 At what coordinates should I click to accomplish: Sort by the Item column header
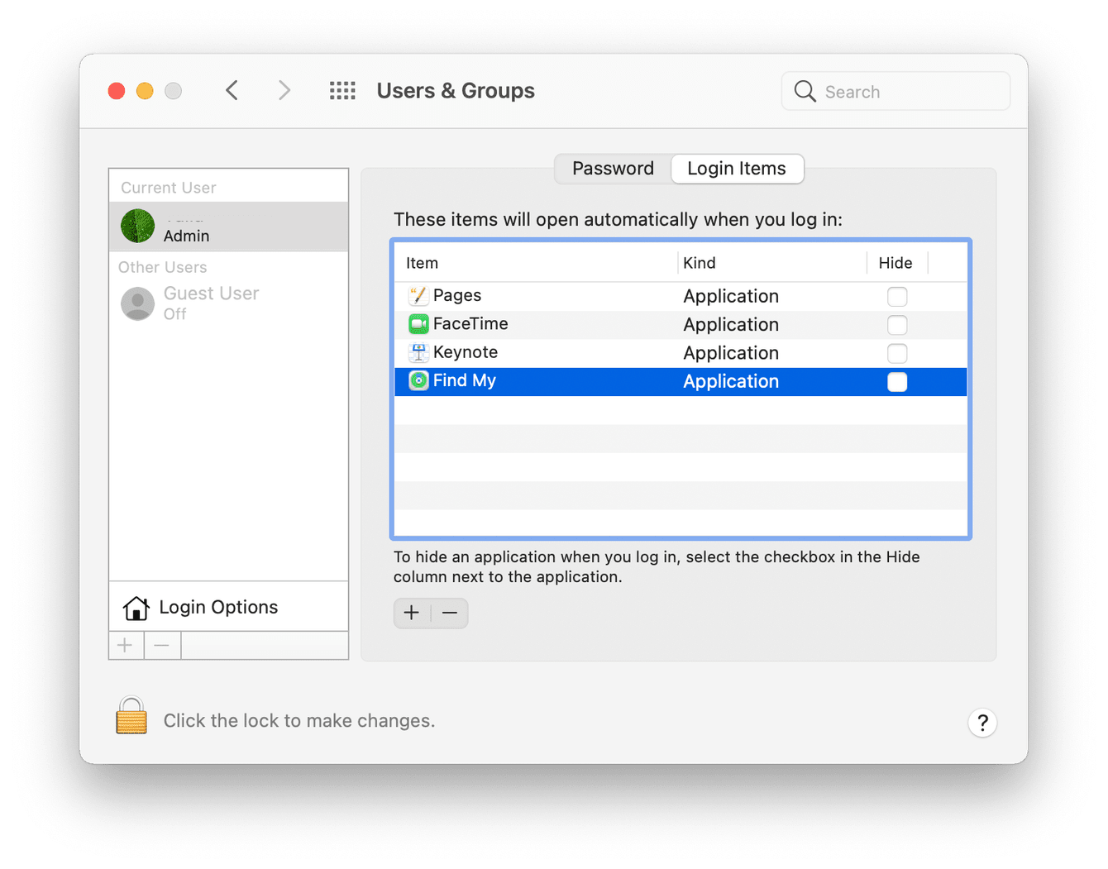pos(536,263)
